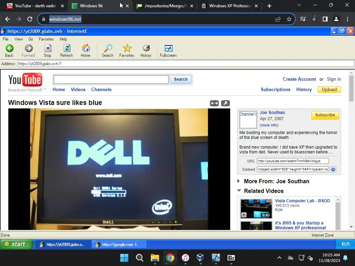The width and height of the screenshot is (355, 266).
Task: Open the Favorites menu
Action: pyautogui.click(x=46, y=39)
